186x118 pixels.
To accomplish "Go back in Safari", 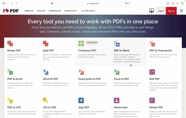I will [x=12, y=3].
